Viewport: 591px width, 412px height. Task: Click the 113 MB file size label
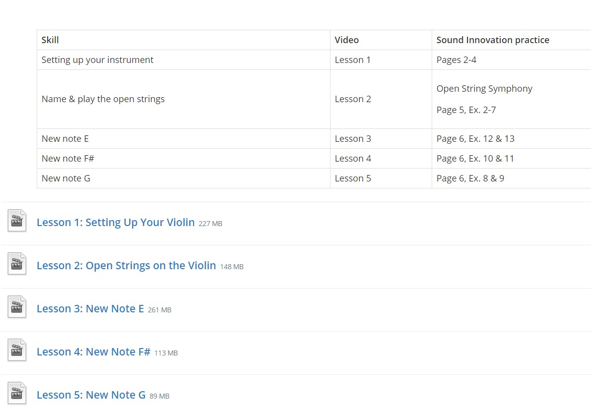click(166, 353)
